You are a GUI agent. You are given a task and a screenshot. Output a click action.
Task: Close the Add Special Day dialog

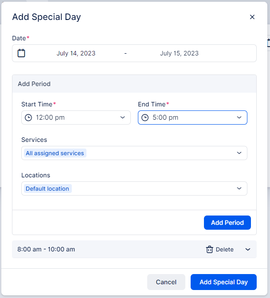click(x=252, y=17)
